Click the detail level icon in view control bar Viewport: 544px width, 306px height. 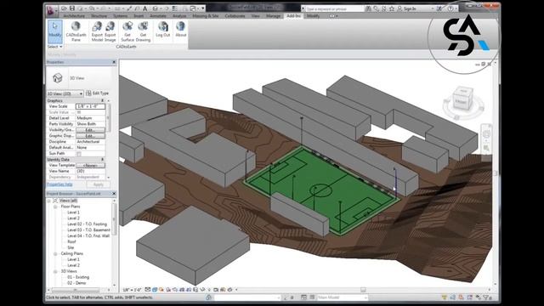tap(148, 289)
